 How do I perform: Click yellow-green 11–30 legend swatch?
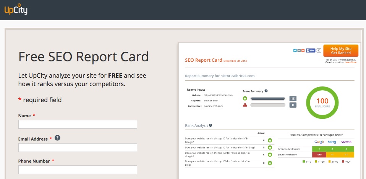[x=316, y=161]
